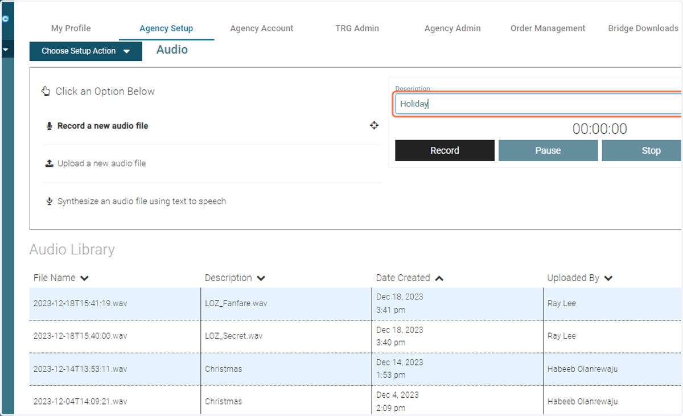This screenshot has height=416, width=683.
Task: Switch to the Agency Account tab
Action: click(262, 28)
